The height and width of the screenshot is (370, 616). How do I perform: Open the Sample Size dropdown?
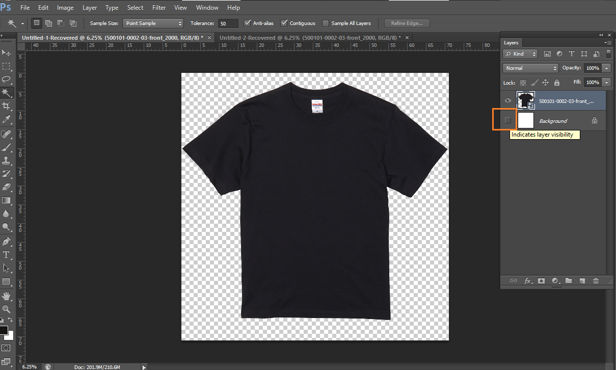click(153, 23)
